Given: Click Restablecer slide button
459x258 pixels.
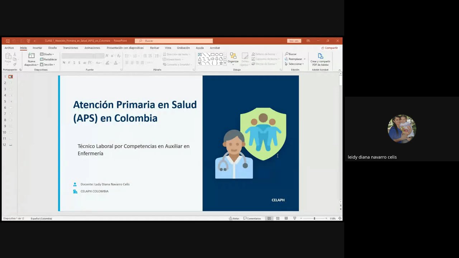Looking at the screenshot, I should coord(48,59).
